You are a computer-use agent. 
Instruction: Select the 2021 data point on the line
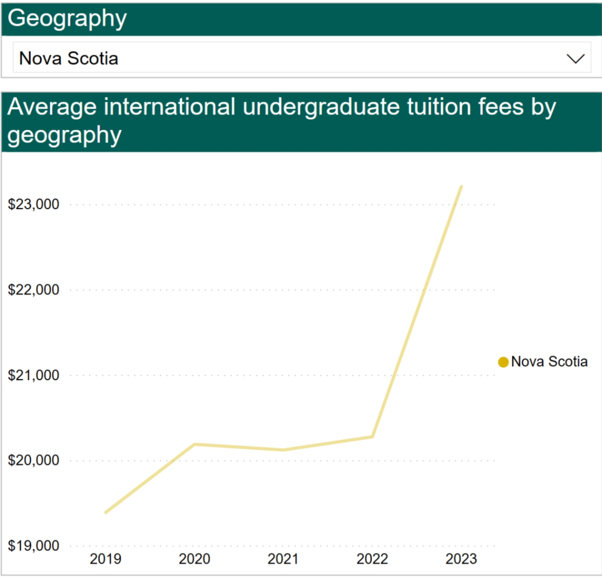[x=283, y=450]
